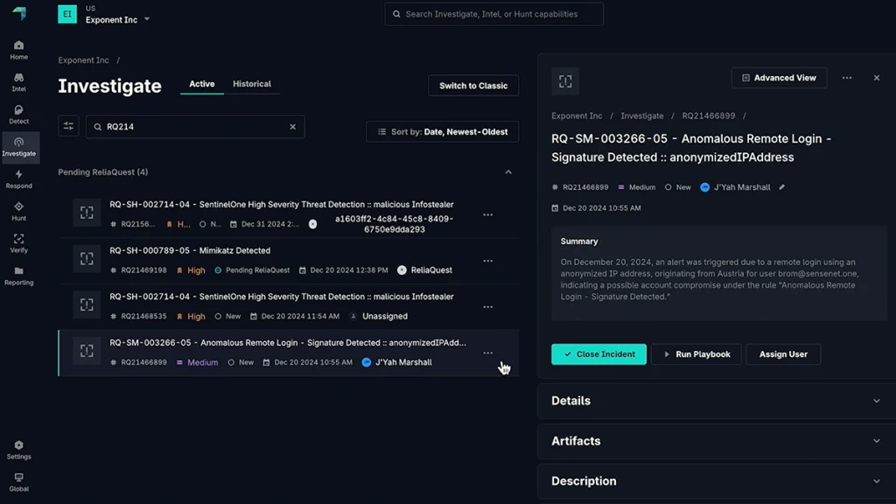Switch to the Historical tab
Image resolution: width=896 pixels, height=504 pixels.
point(252,84)
